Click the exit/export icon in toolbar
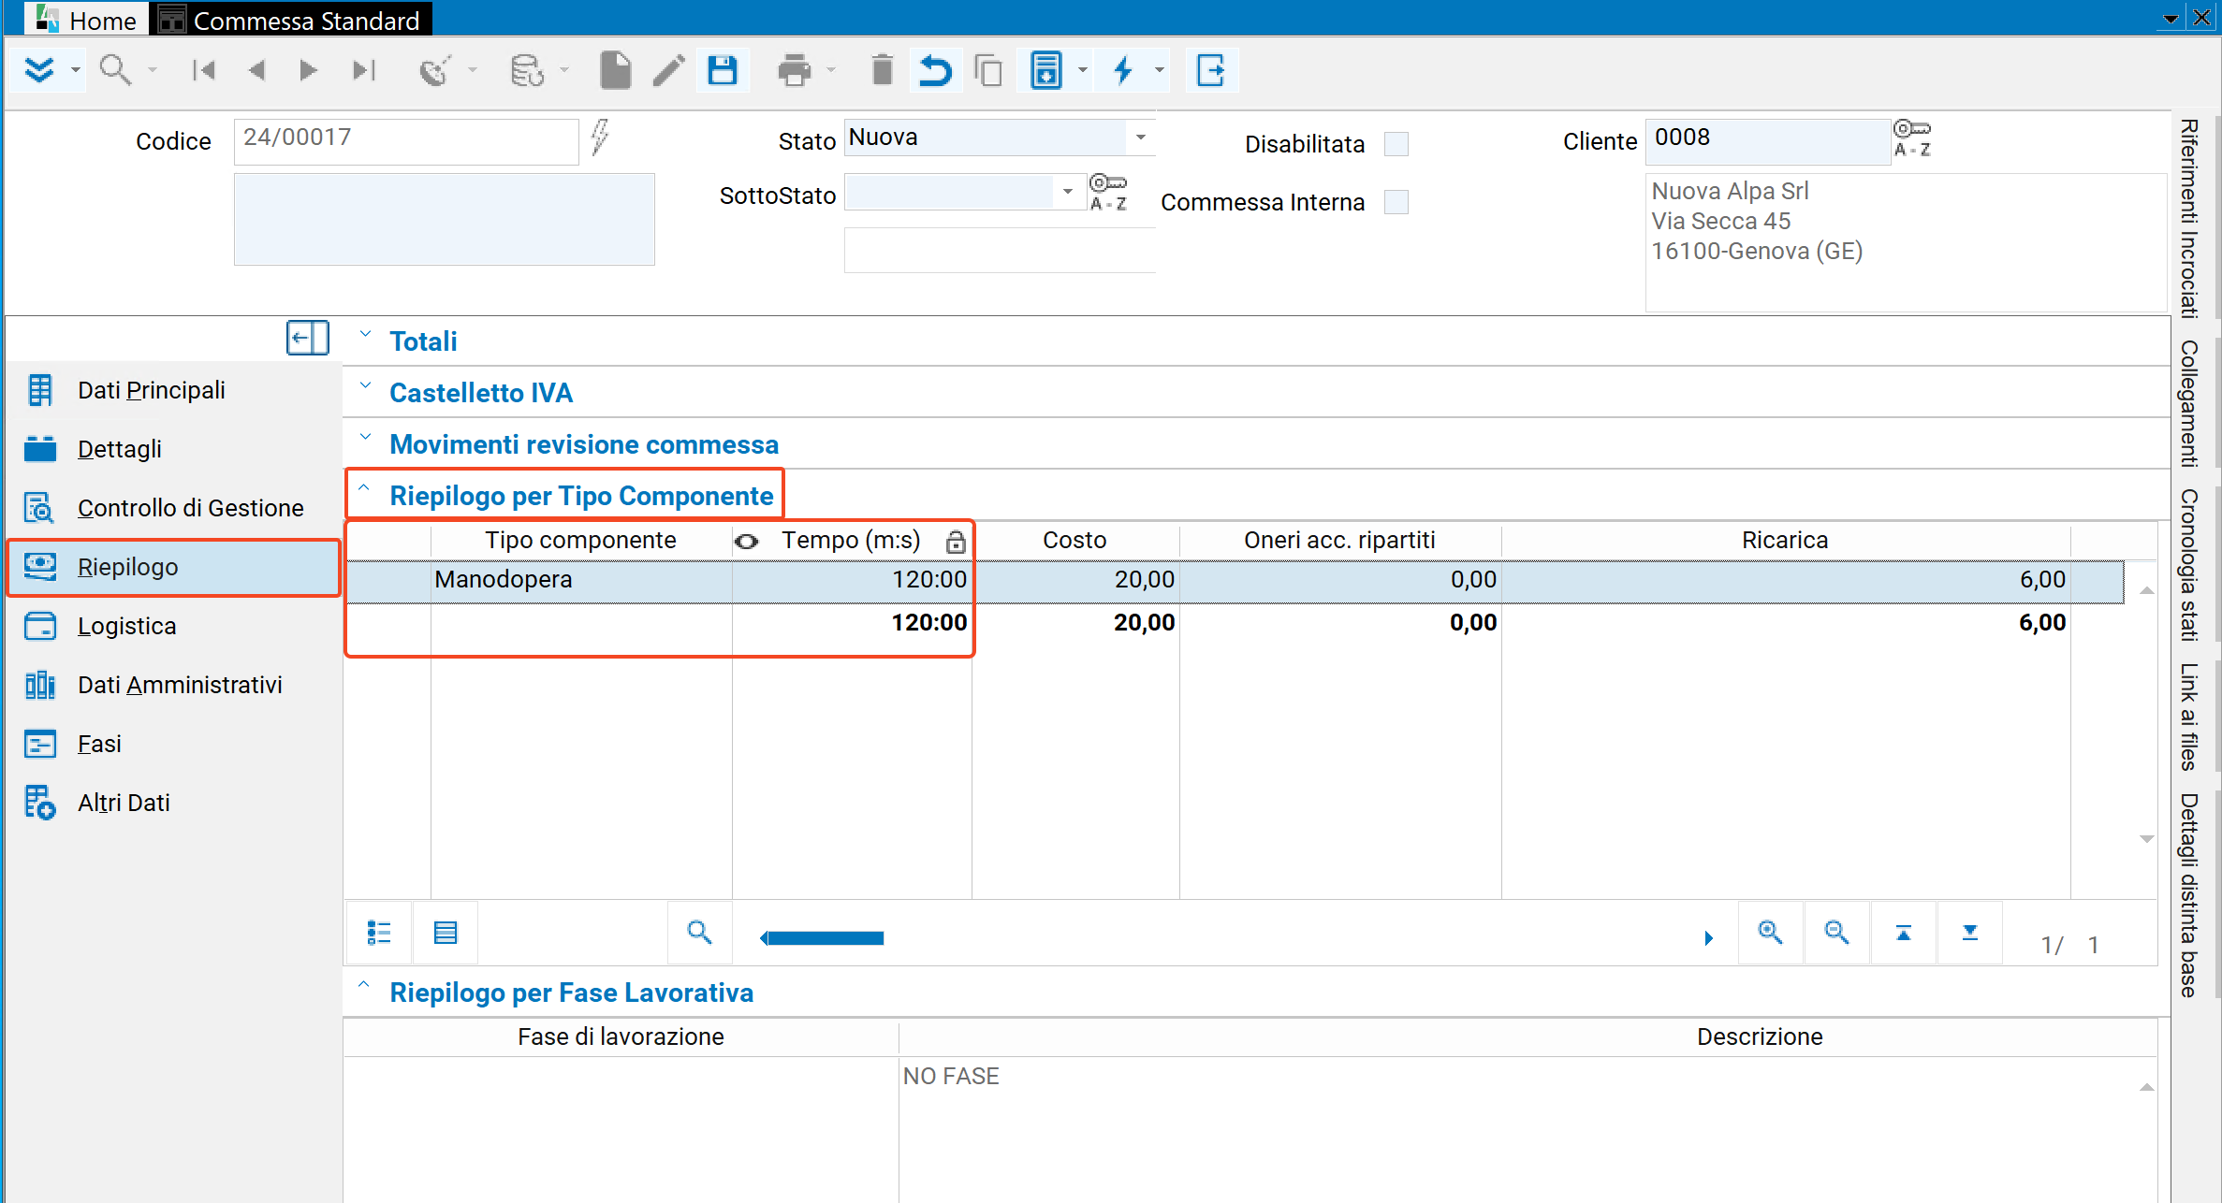Viewport: 2222px width, 1203px height. (1211, 70)
